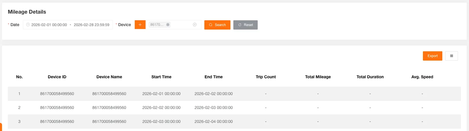Click the Total Mileage column header

click(318, 77)
